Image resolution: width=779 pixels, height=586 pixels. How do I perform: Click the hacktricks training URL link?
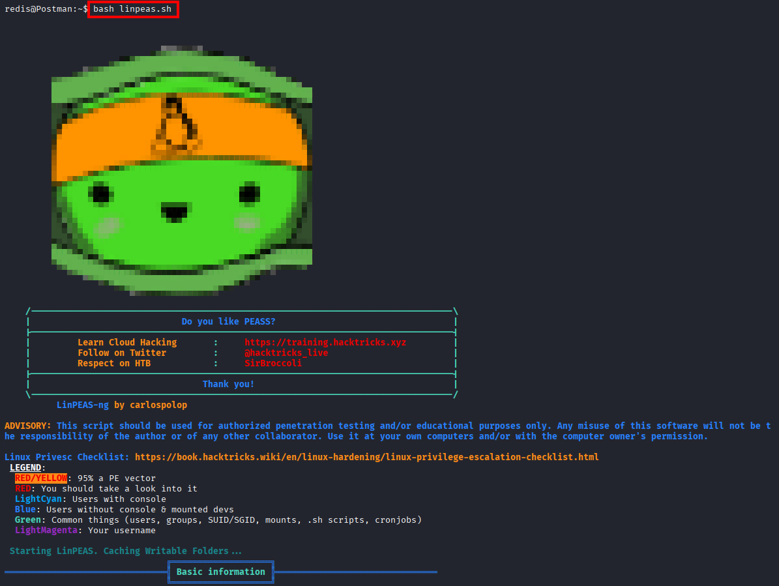point(325,342)
